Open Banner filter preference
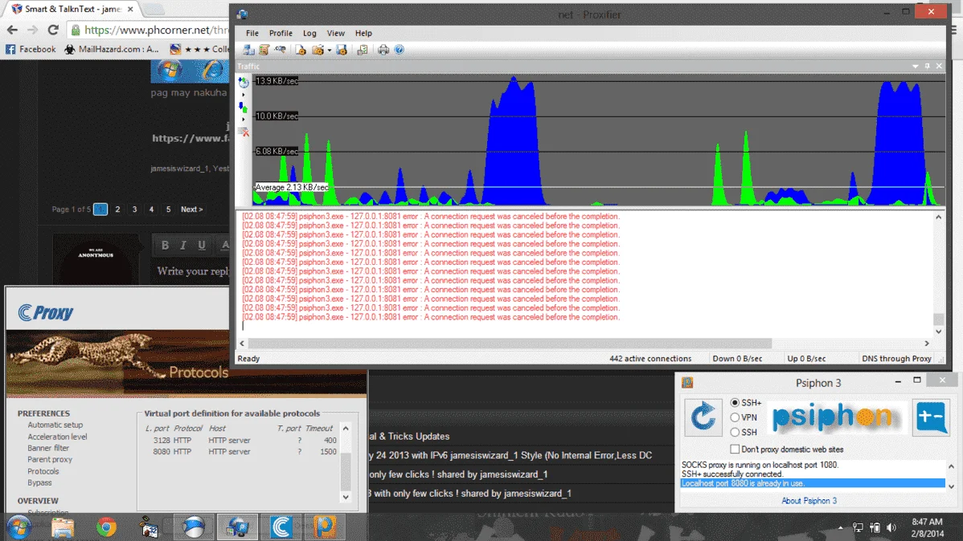This screenshot has height=541, width=963. tap(48, 448)
